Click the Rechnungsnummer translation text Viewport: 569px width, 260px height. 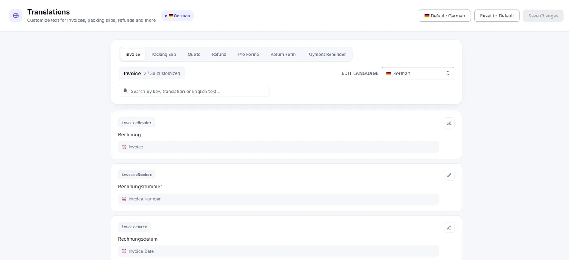[140, 187]
